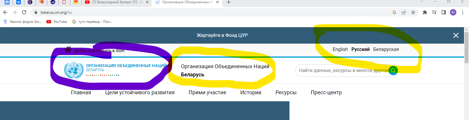
Task: Reload the current page
Action: click(24, 12)
